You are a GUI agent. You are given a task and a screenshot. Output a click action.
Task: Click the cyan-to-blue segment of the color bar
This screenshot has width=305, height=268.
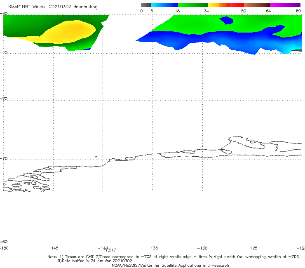coord(164,5)
